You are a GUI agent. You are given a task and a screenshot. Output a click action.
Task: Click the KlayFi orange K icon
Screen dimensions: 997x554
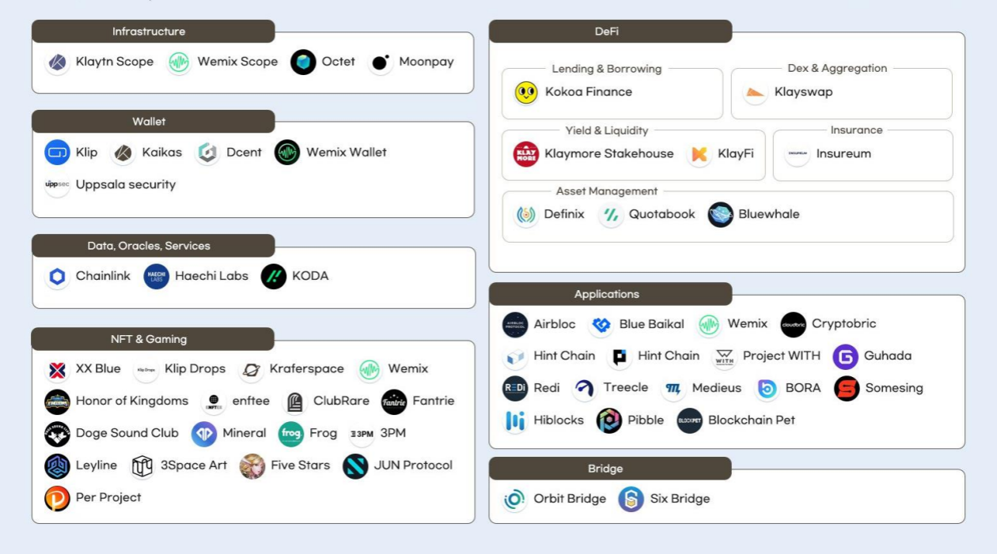pos(699,154)
